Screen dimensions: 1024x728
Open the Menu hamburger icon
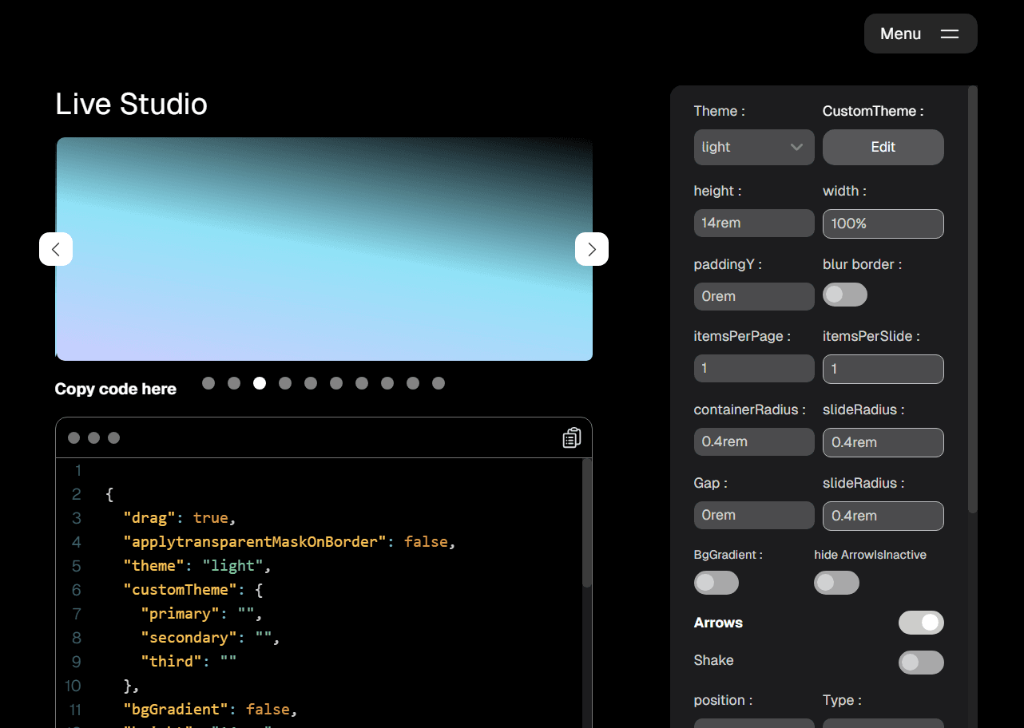point(949,34)
